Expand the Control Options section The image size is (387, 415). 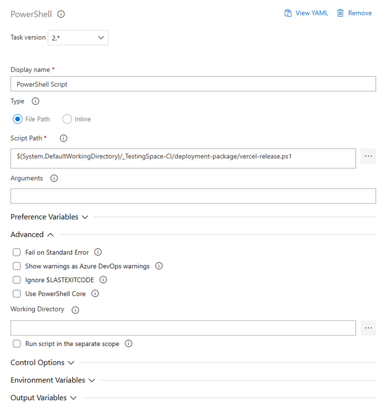click(42, 363)
